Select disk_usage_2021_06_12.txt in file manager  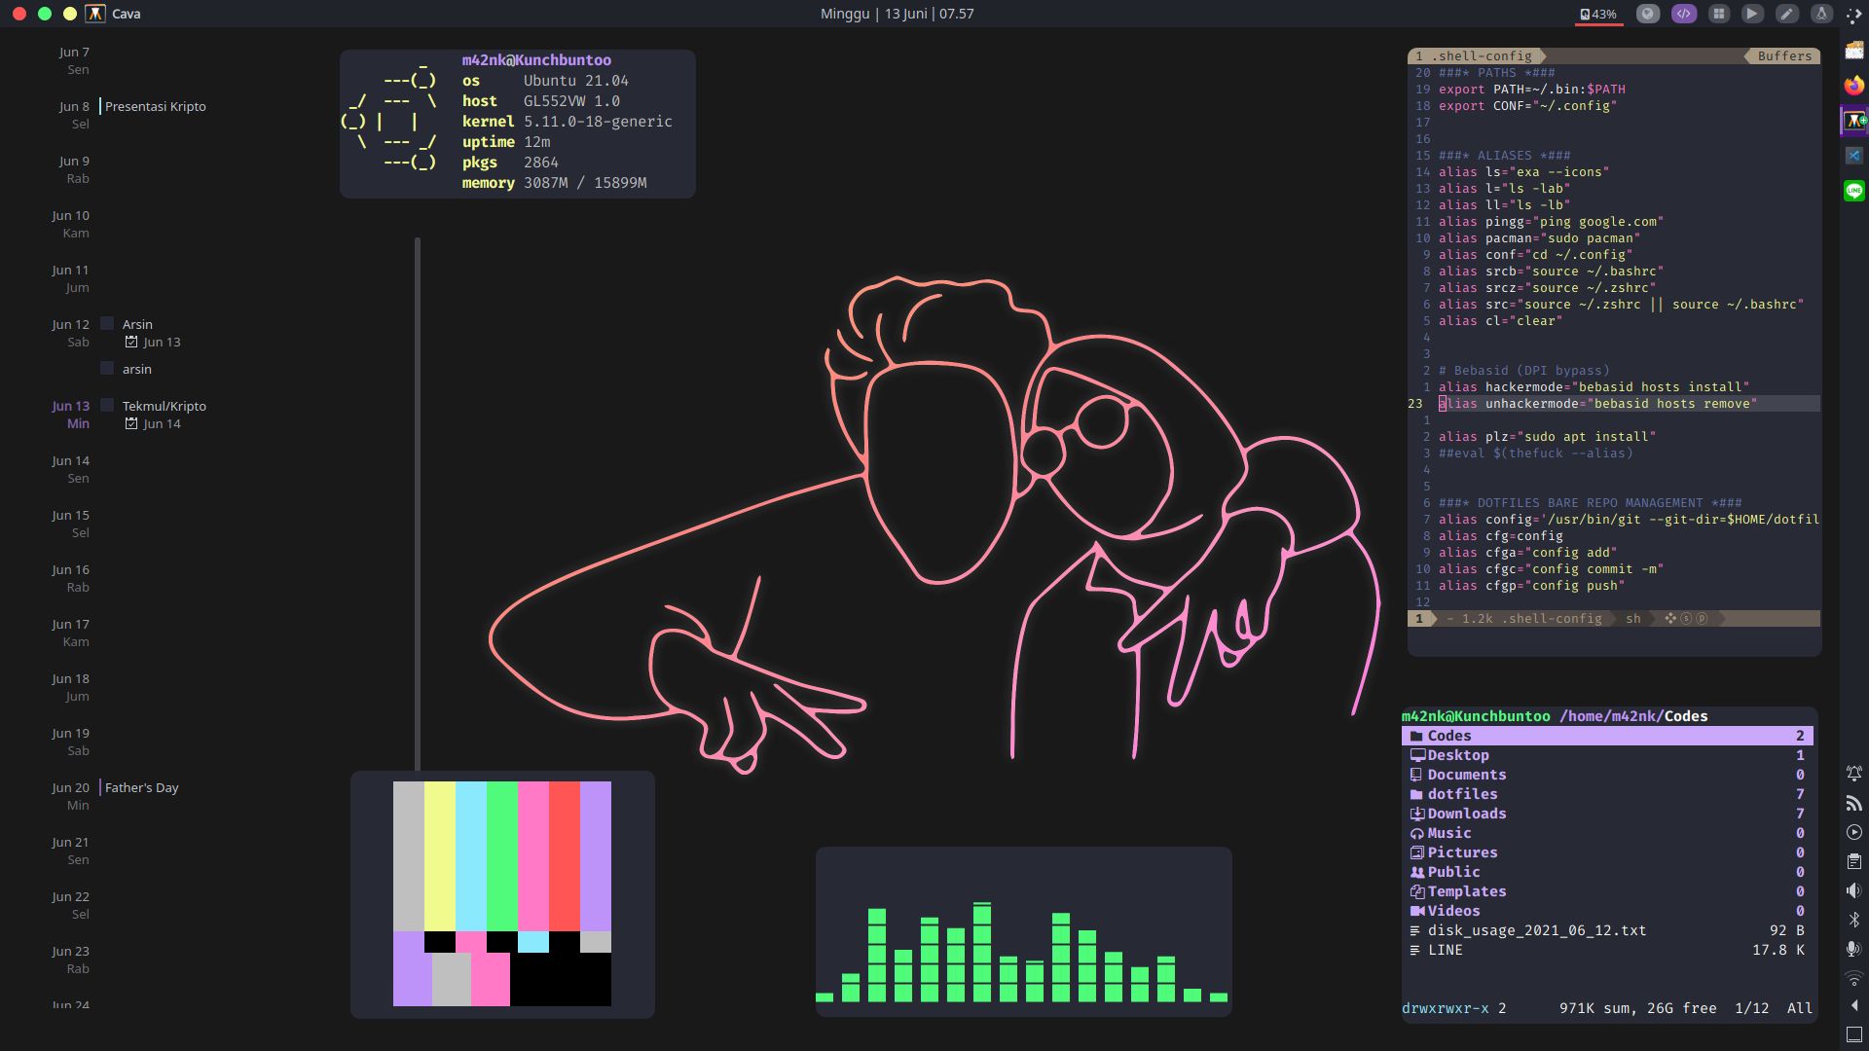[x=1536, y=930]
